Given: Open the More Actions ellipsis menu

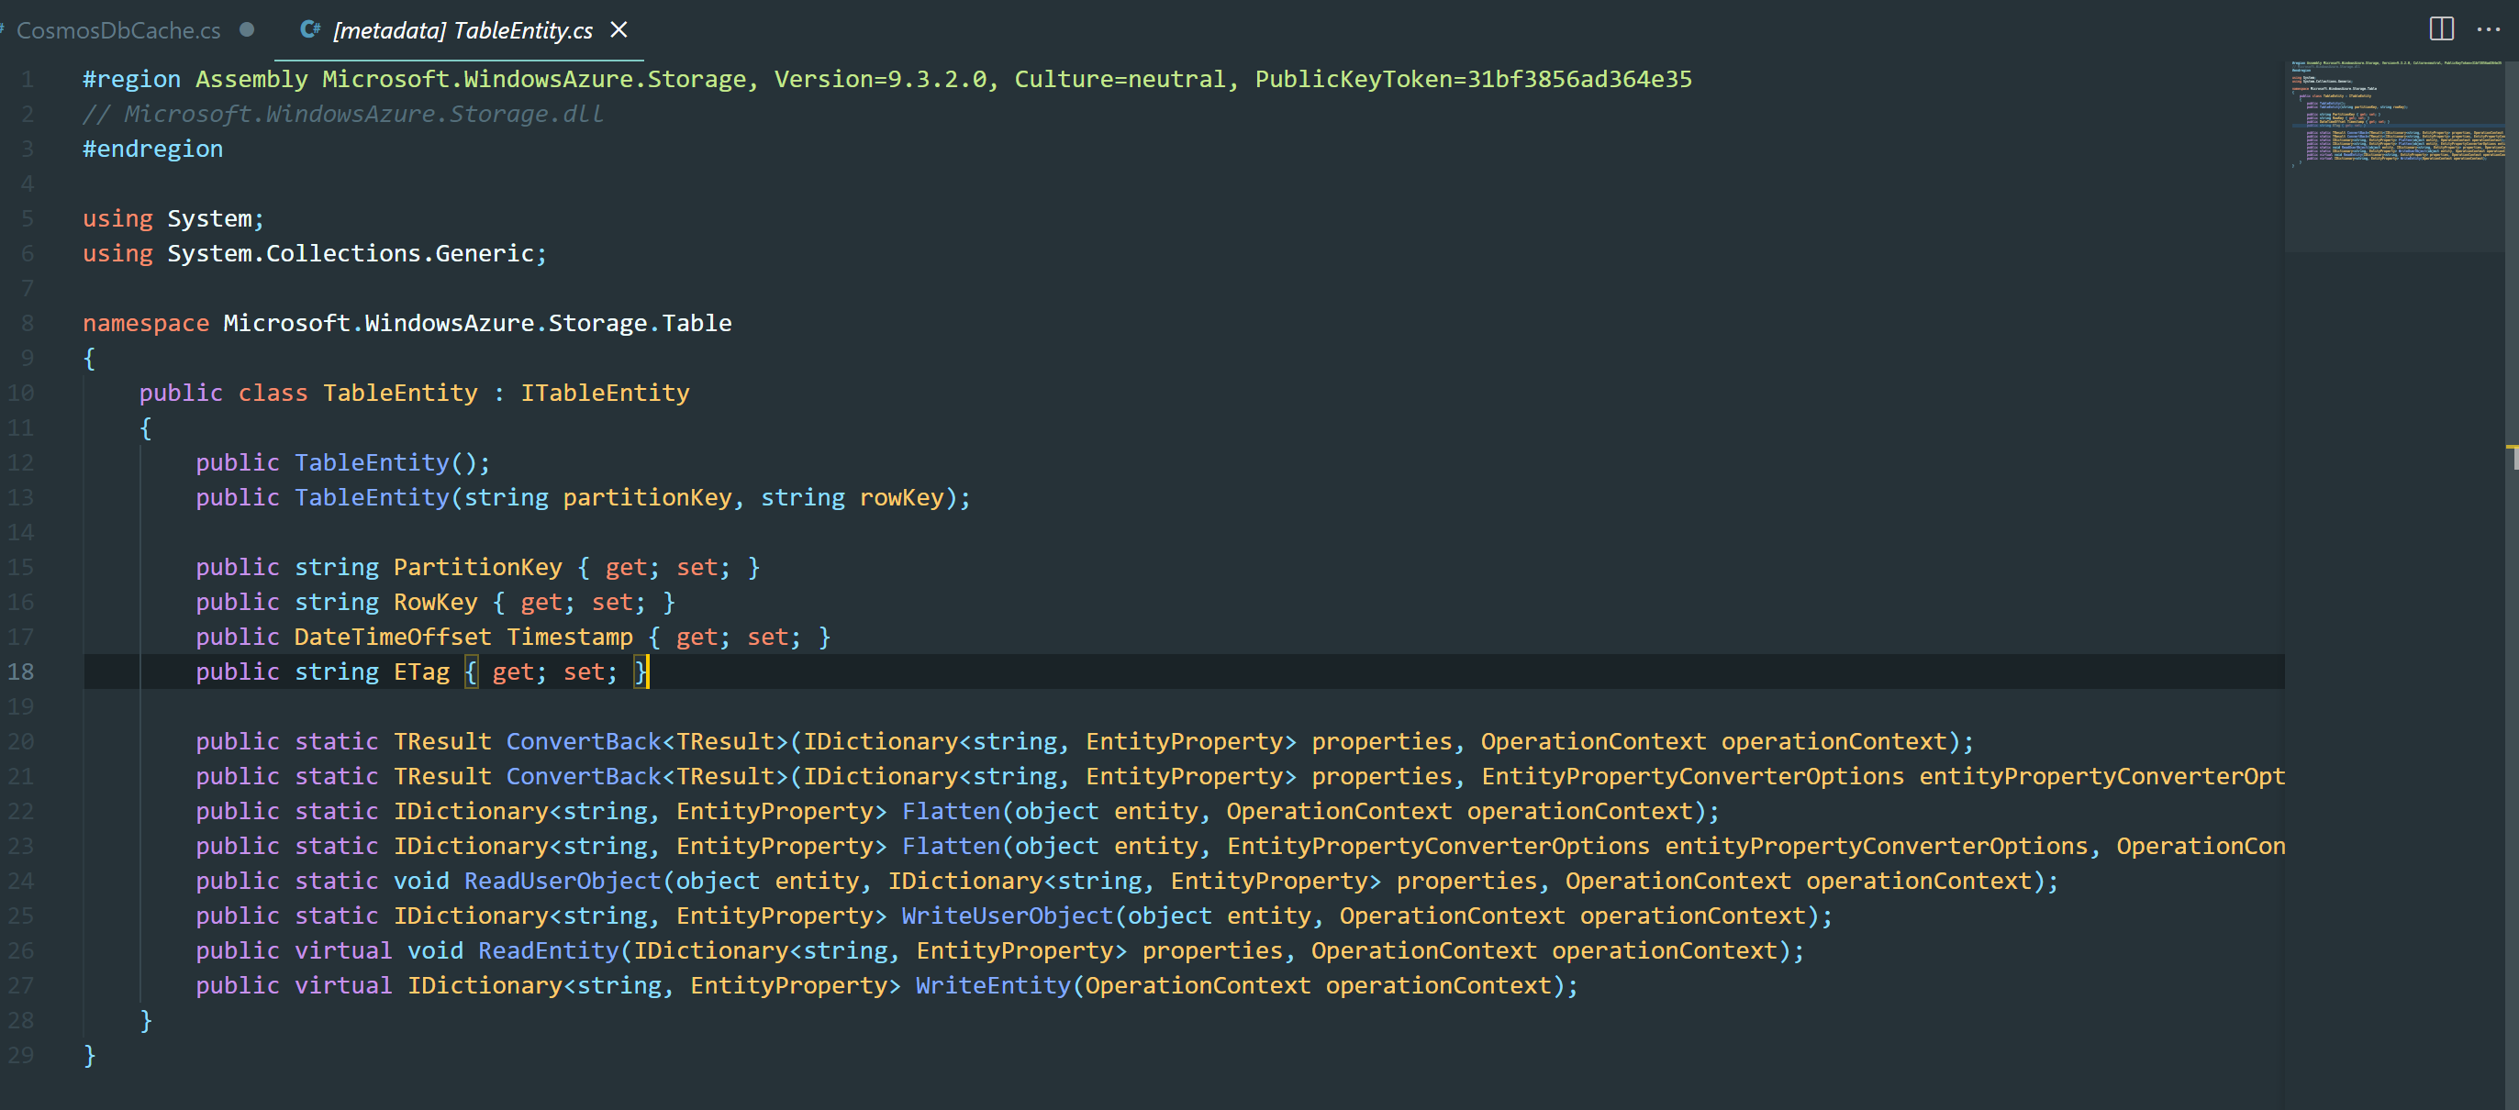Looking at the screenshot, I should pos(2491,30).
